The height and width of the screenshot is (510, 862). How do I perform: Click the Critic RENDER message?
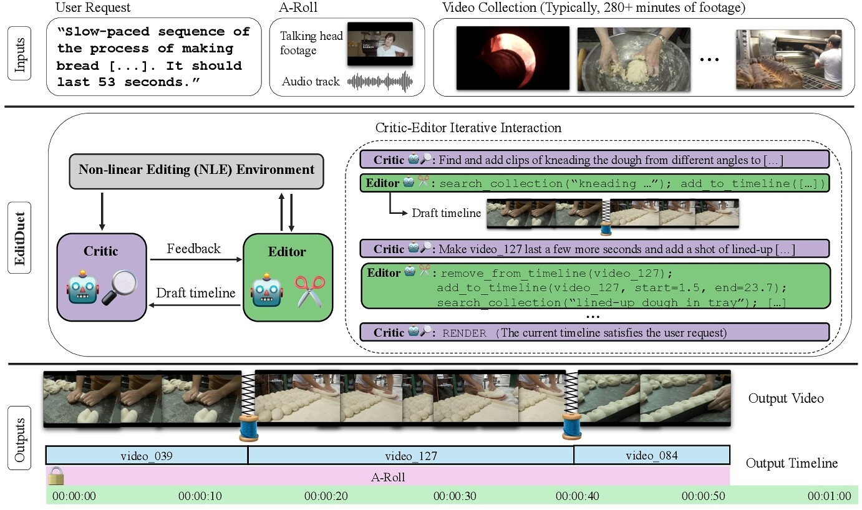tap(594, 332)
